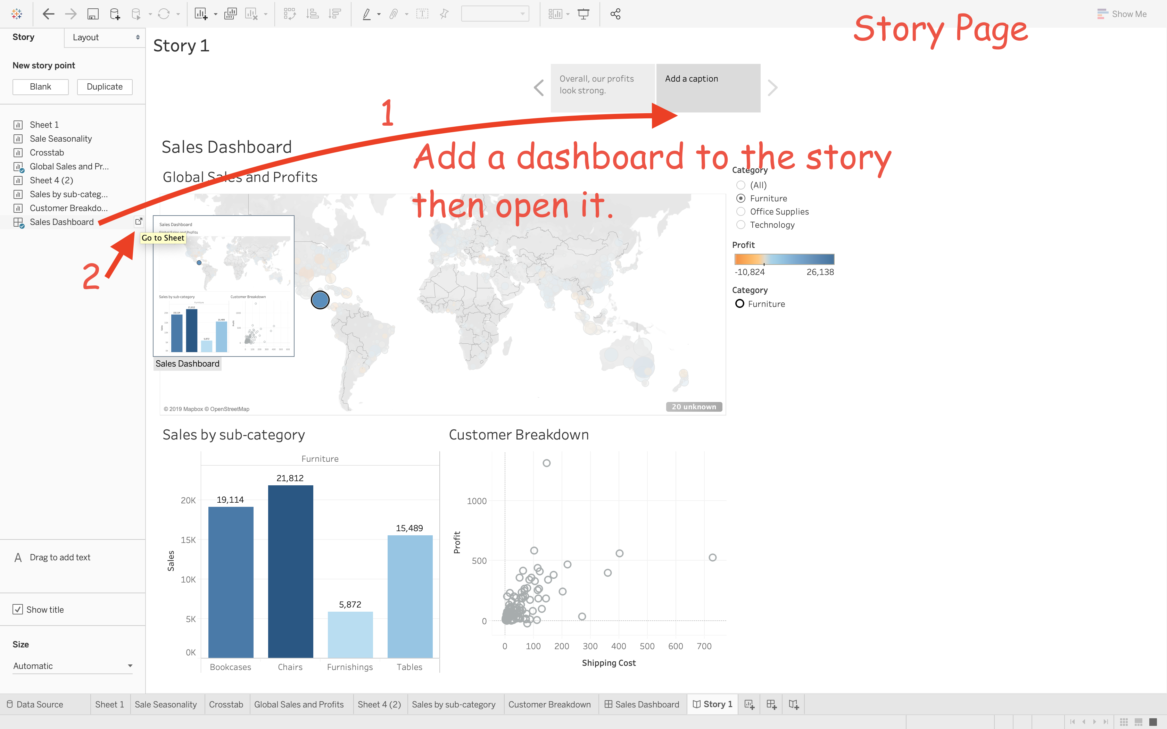Click the Save icon in toolbar
The height and width of the screenshot is (729, 1167).
coord(93,14)
